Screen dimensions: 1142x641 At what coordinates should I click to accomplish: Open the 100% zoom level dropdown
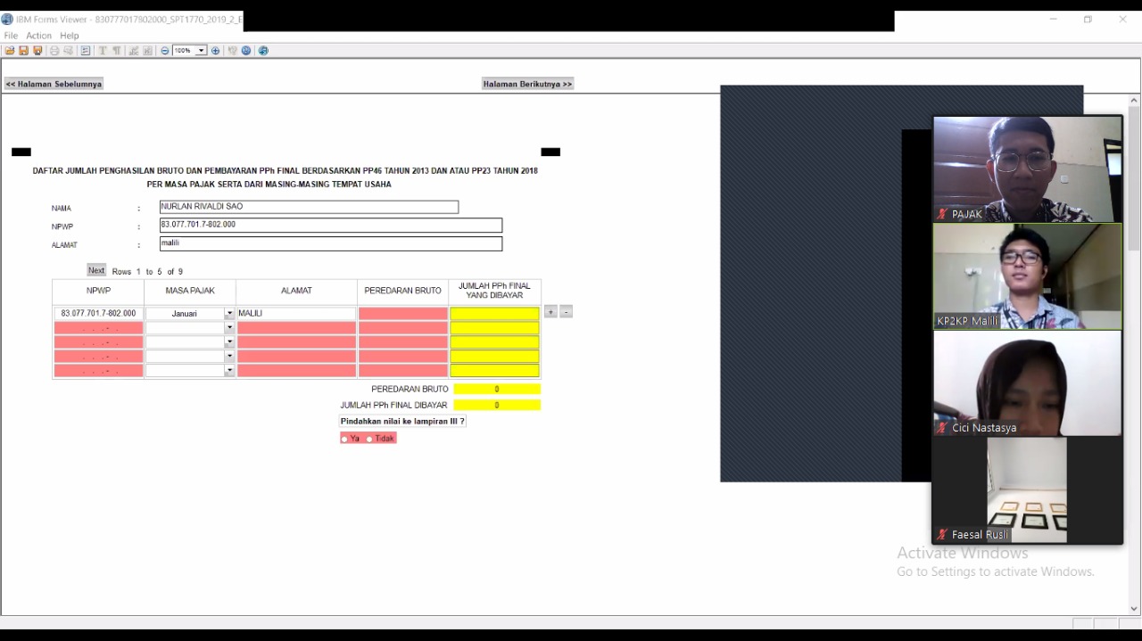point(202,51)
